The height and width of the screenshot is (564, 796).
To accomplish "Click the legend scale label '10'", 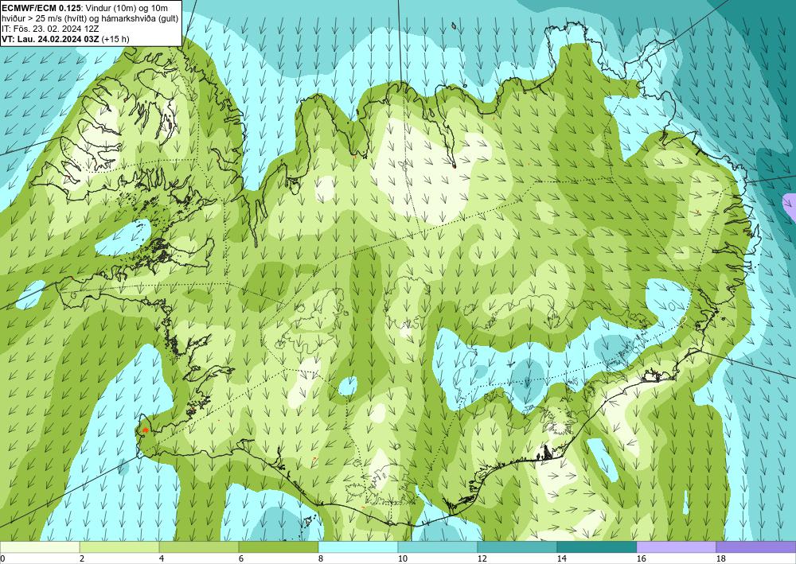I will point(402,559).
